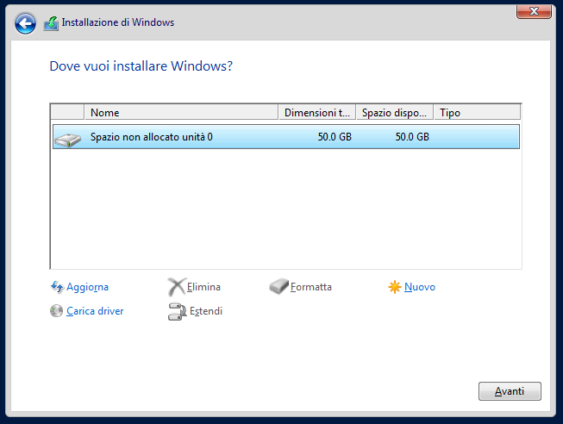
Task: Open the Aggiorna link
Action: pyautogui.click(x=88, y=287)
